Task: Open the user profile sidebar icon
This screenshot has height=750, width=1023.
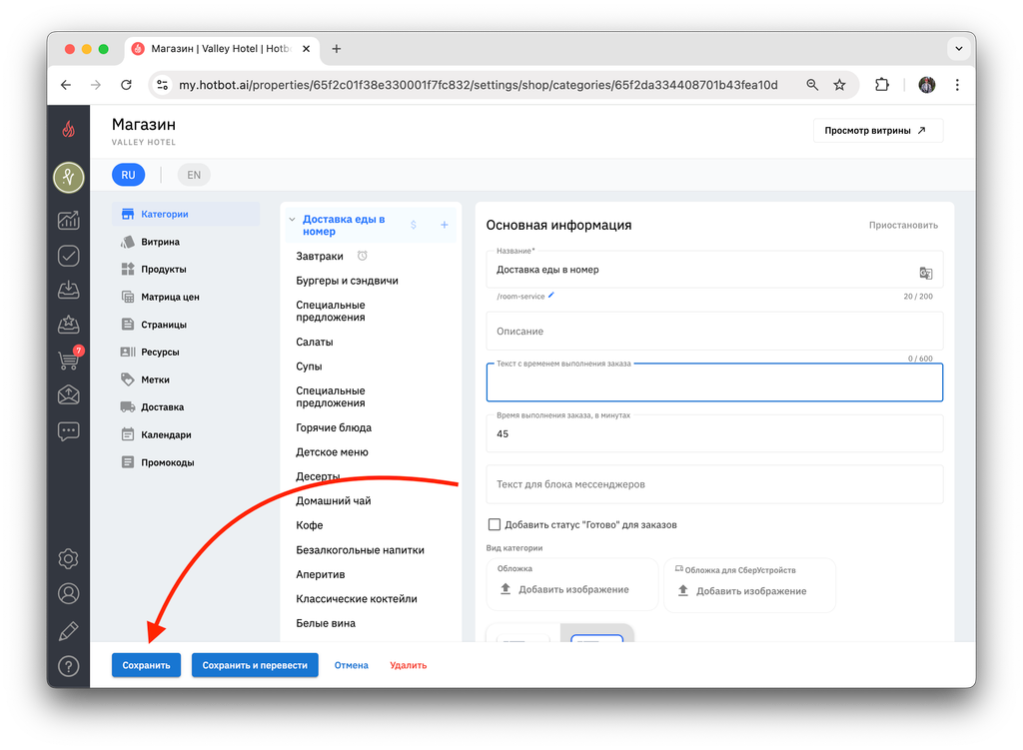Action: coord(69,593)
